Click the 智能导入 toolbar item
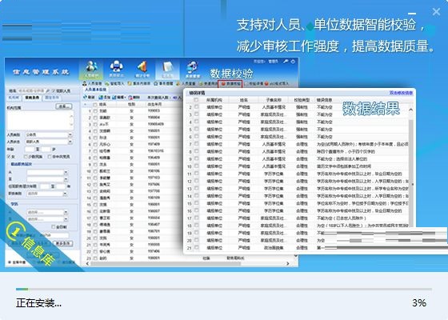Viewport: 448px width, 320px height. pyautogui.click(x=114, y=83)
